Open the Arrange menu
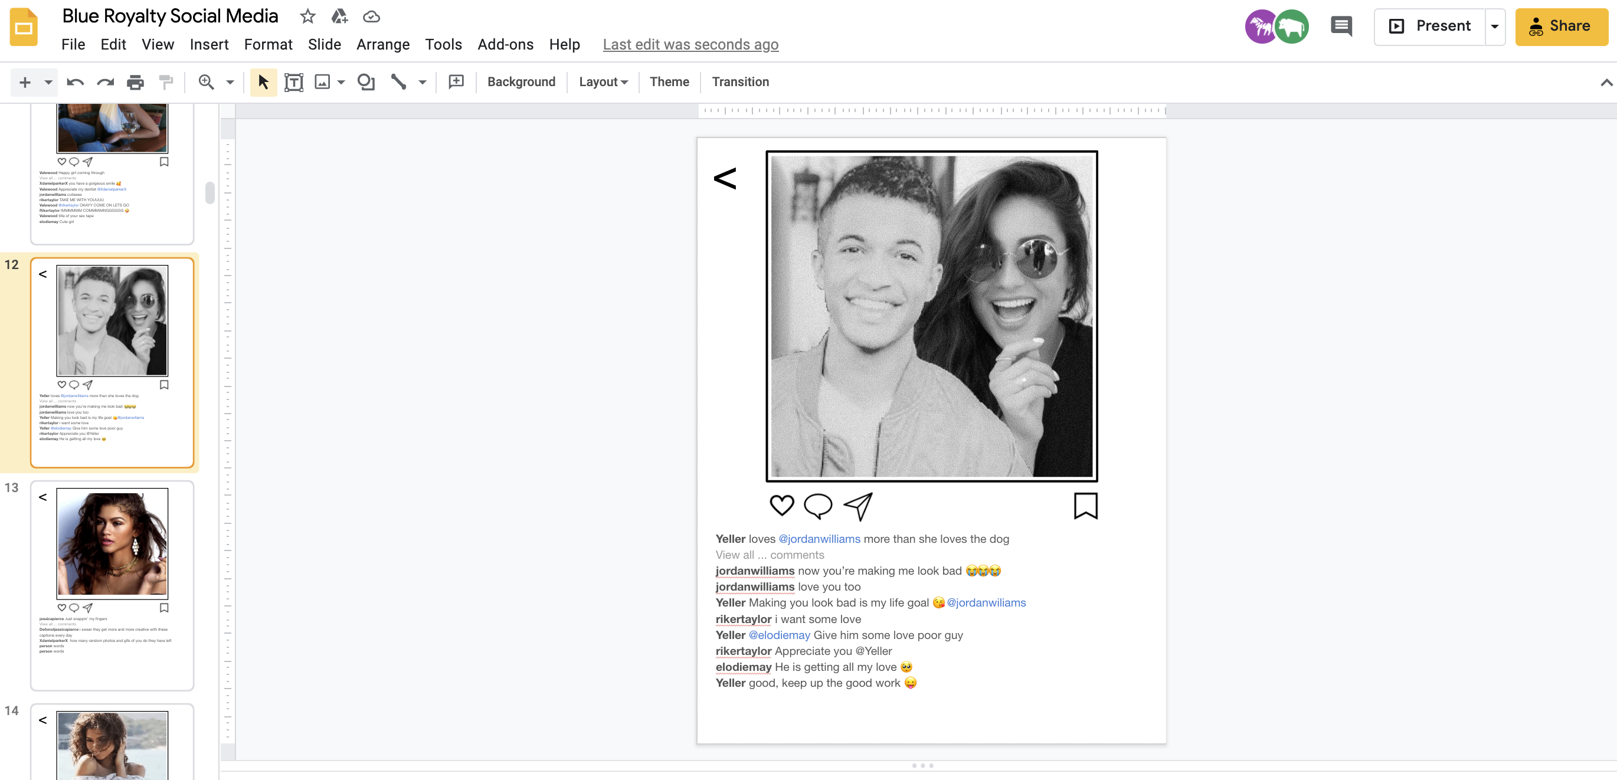The height and width of the screenshot is (780, 1617). point(382,45)
